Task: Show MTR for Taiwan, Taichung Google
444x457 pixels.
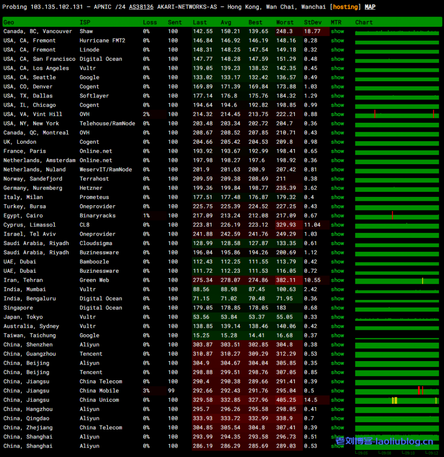Action: (x=337, y=336)
